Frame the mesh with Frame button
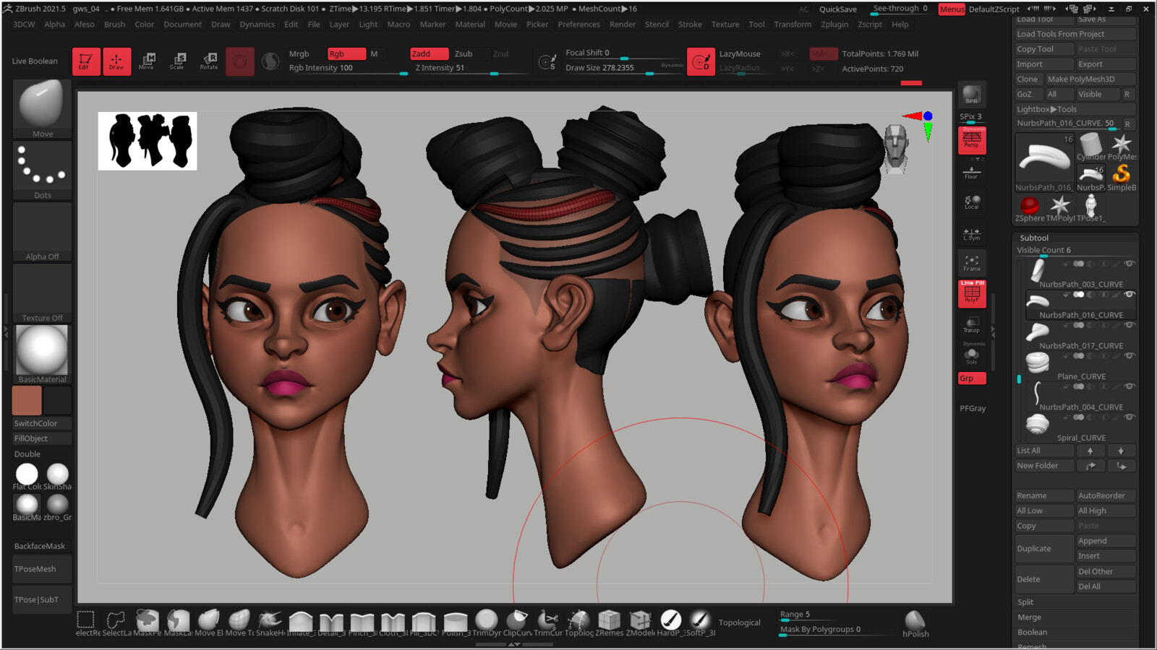1157x650 pixels. tap(972, 264)
